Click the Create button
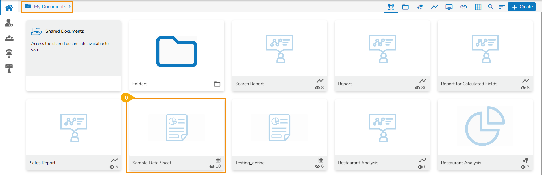This screenshot has width=542, height=175. click(x=522, y=7)
